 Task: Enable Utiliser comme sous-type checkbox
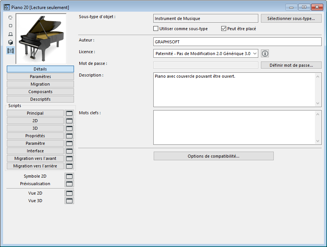coord(156,29)
